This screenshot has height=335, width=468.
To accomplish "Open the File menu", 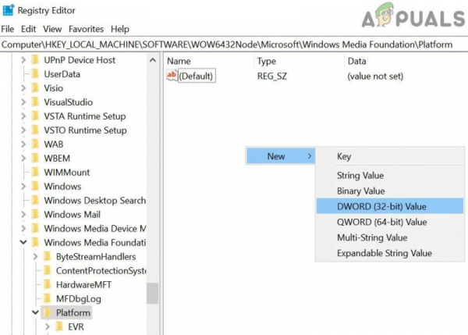I will point(8,29).
